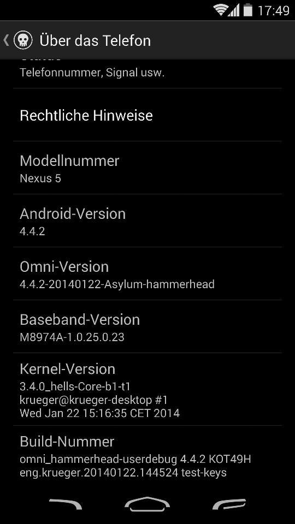Tap the battery status icon
295x524 pixels.
[248, 10]
